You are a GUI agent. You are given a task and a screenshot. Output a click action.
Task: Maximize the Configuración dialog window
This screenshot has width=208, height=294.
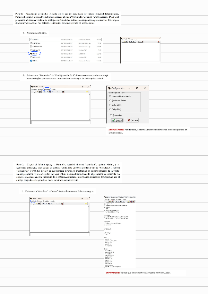[x=137, y=88]
